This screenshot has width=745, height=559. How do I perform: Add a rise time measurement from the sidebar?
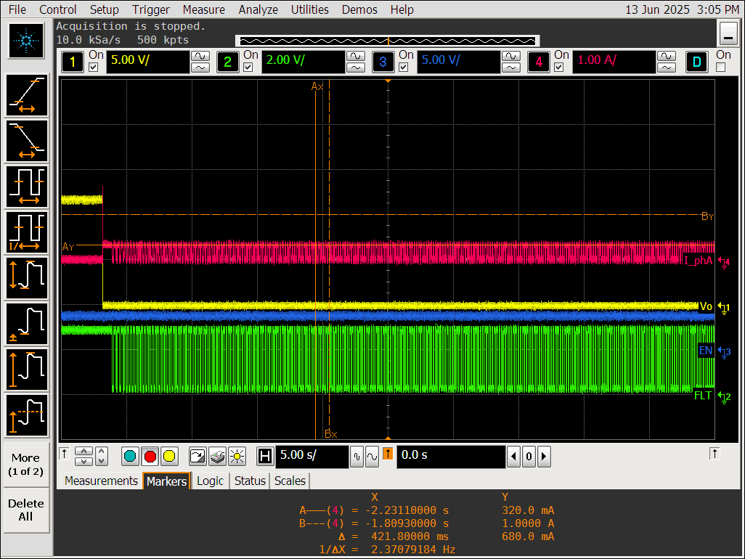click(x=27, y=95)
